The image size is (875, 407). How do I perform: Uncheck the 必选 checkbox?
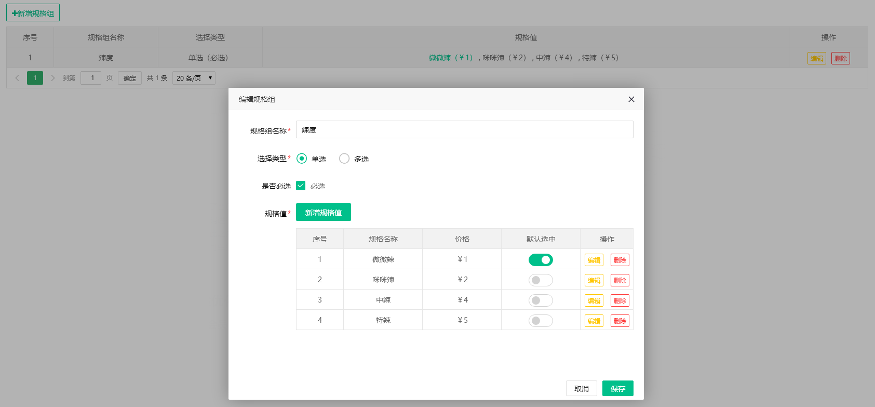coord(301,186)
